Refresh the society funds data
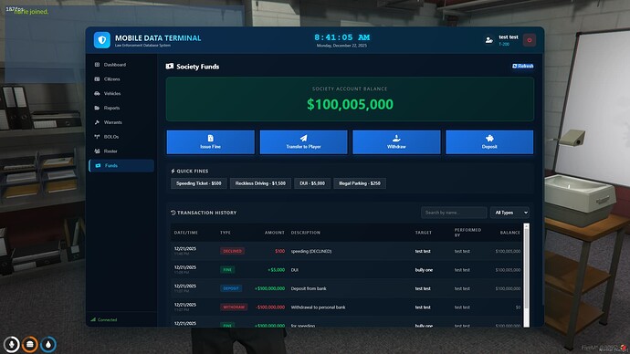Viewport: 630px width, 354px height. pos(523,66)
